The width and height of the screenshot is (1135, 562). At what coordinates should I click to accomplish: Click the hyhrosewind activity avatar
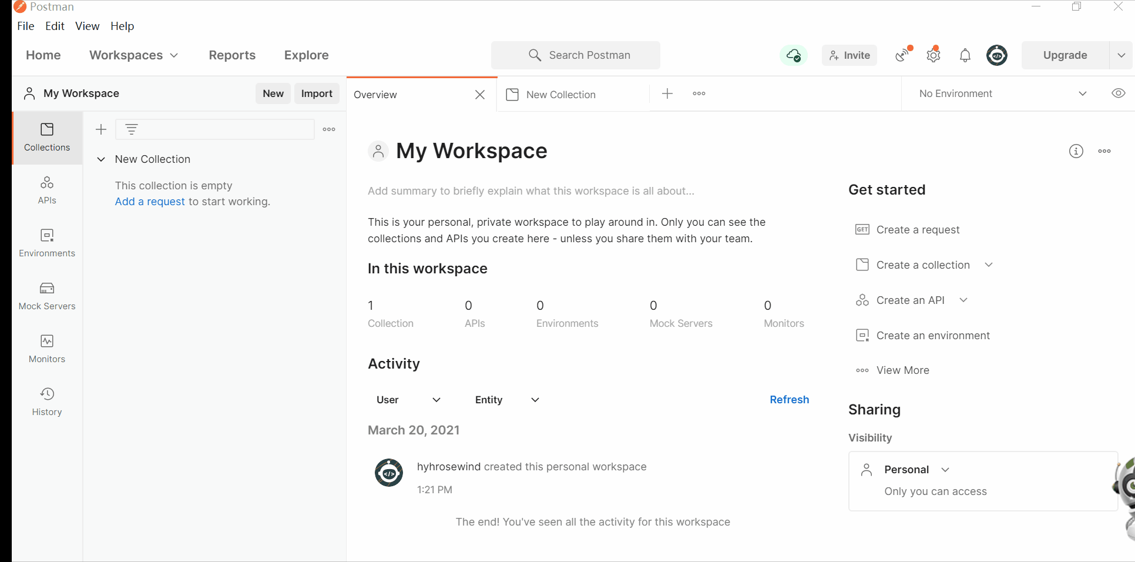pos(389,473)
